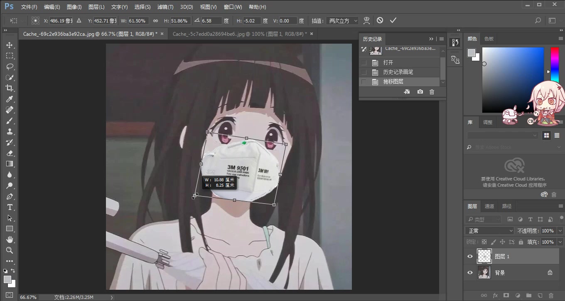This screenshot has width=565, height=301.
Task: Select the Spot Healing Brush tool
Action: (10, 110)
